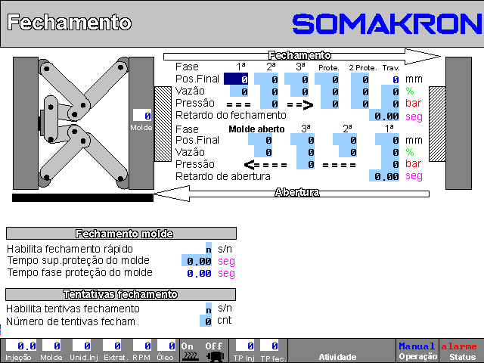Select closing phase 1ª Pos.Final field
Screen dimensions: 484x363
click(236, 79)
